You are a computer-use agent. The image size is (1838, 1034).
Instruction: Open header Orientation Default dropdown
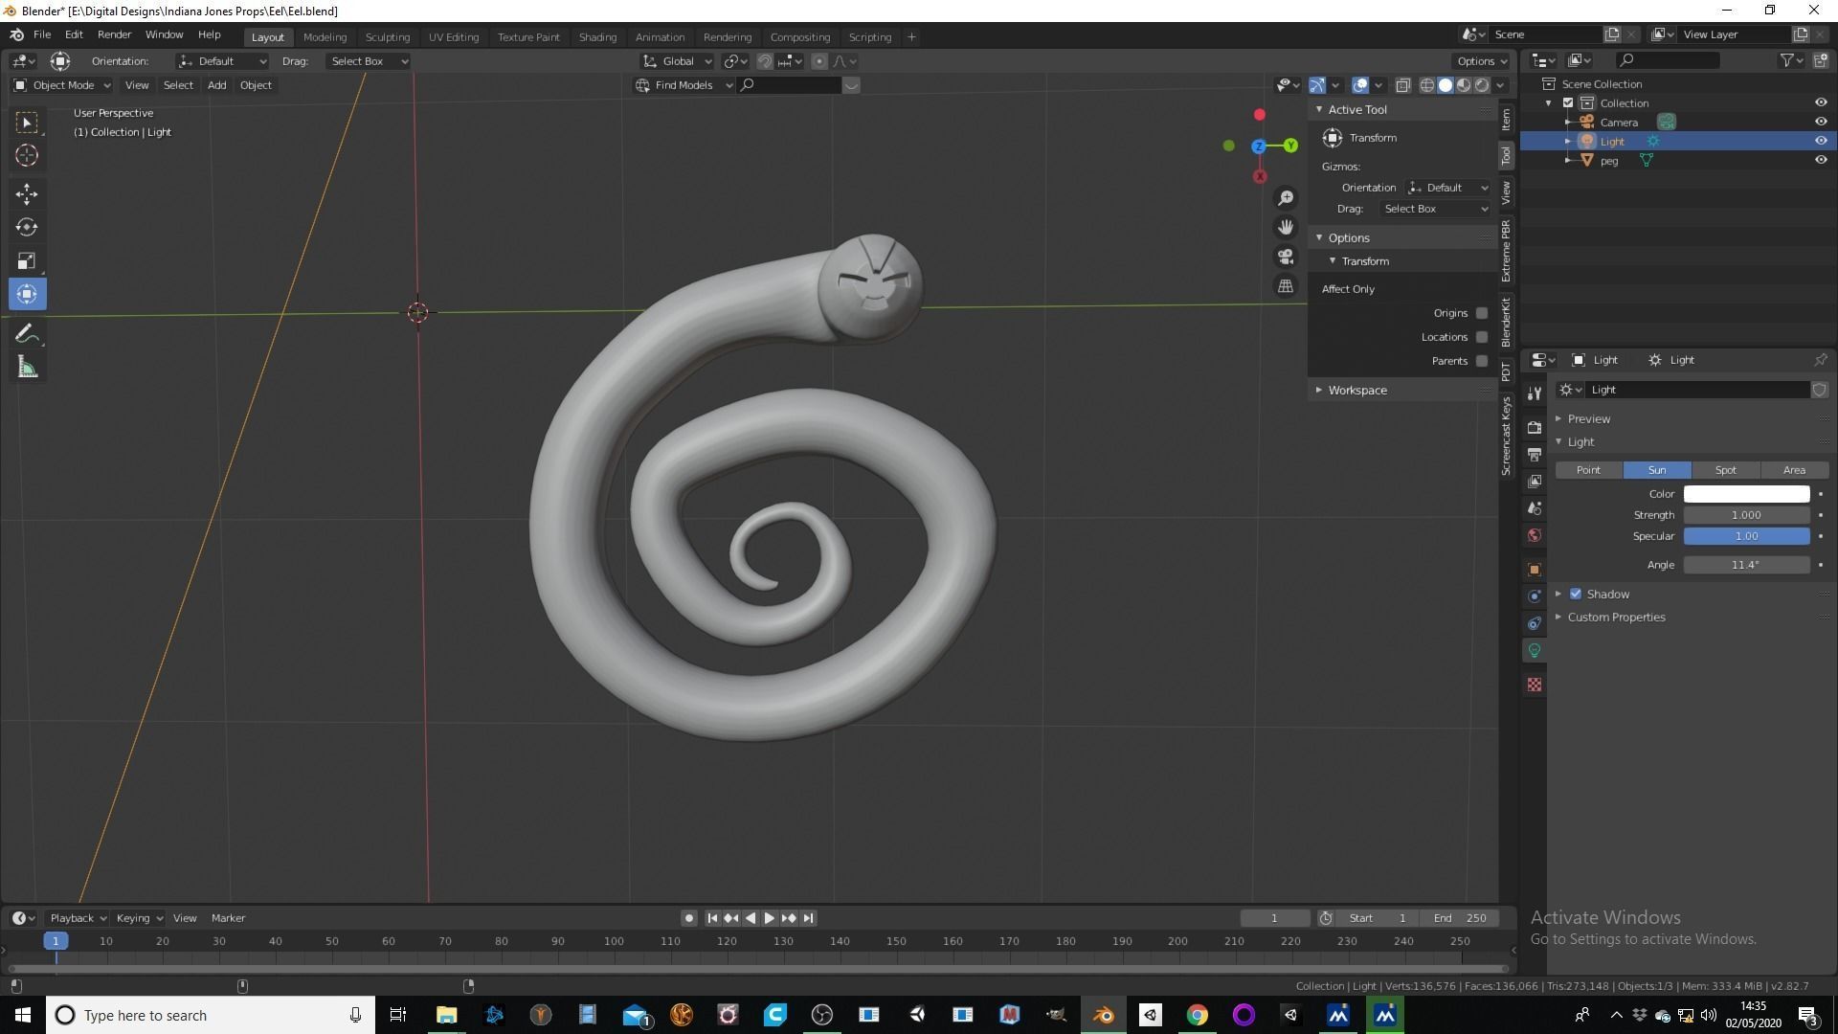tap(222, 61)
